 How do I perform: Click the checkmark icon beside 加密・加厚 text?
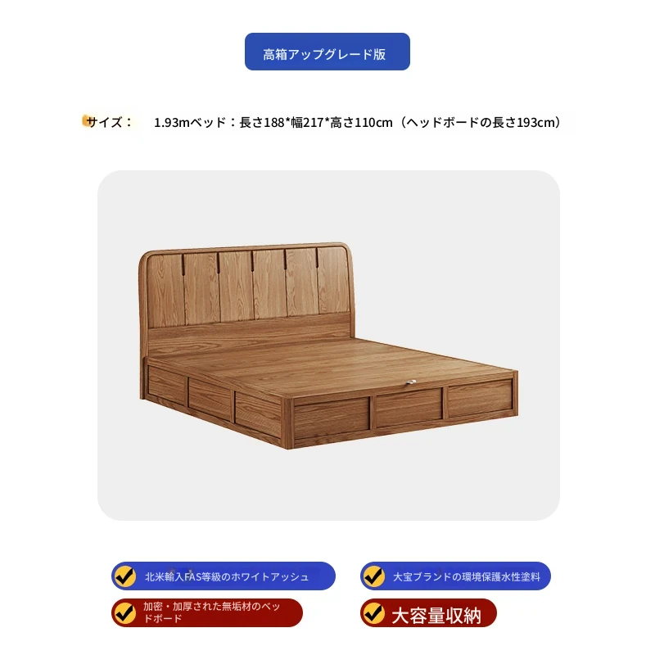125,612
